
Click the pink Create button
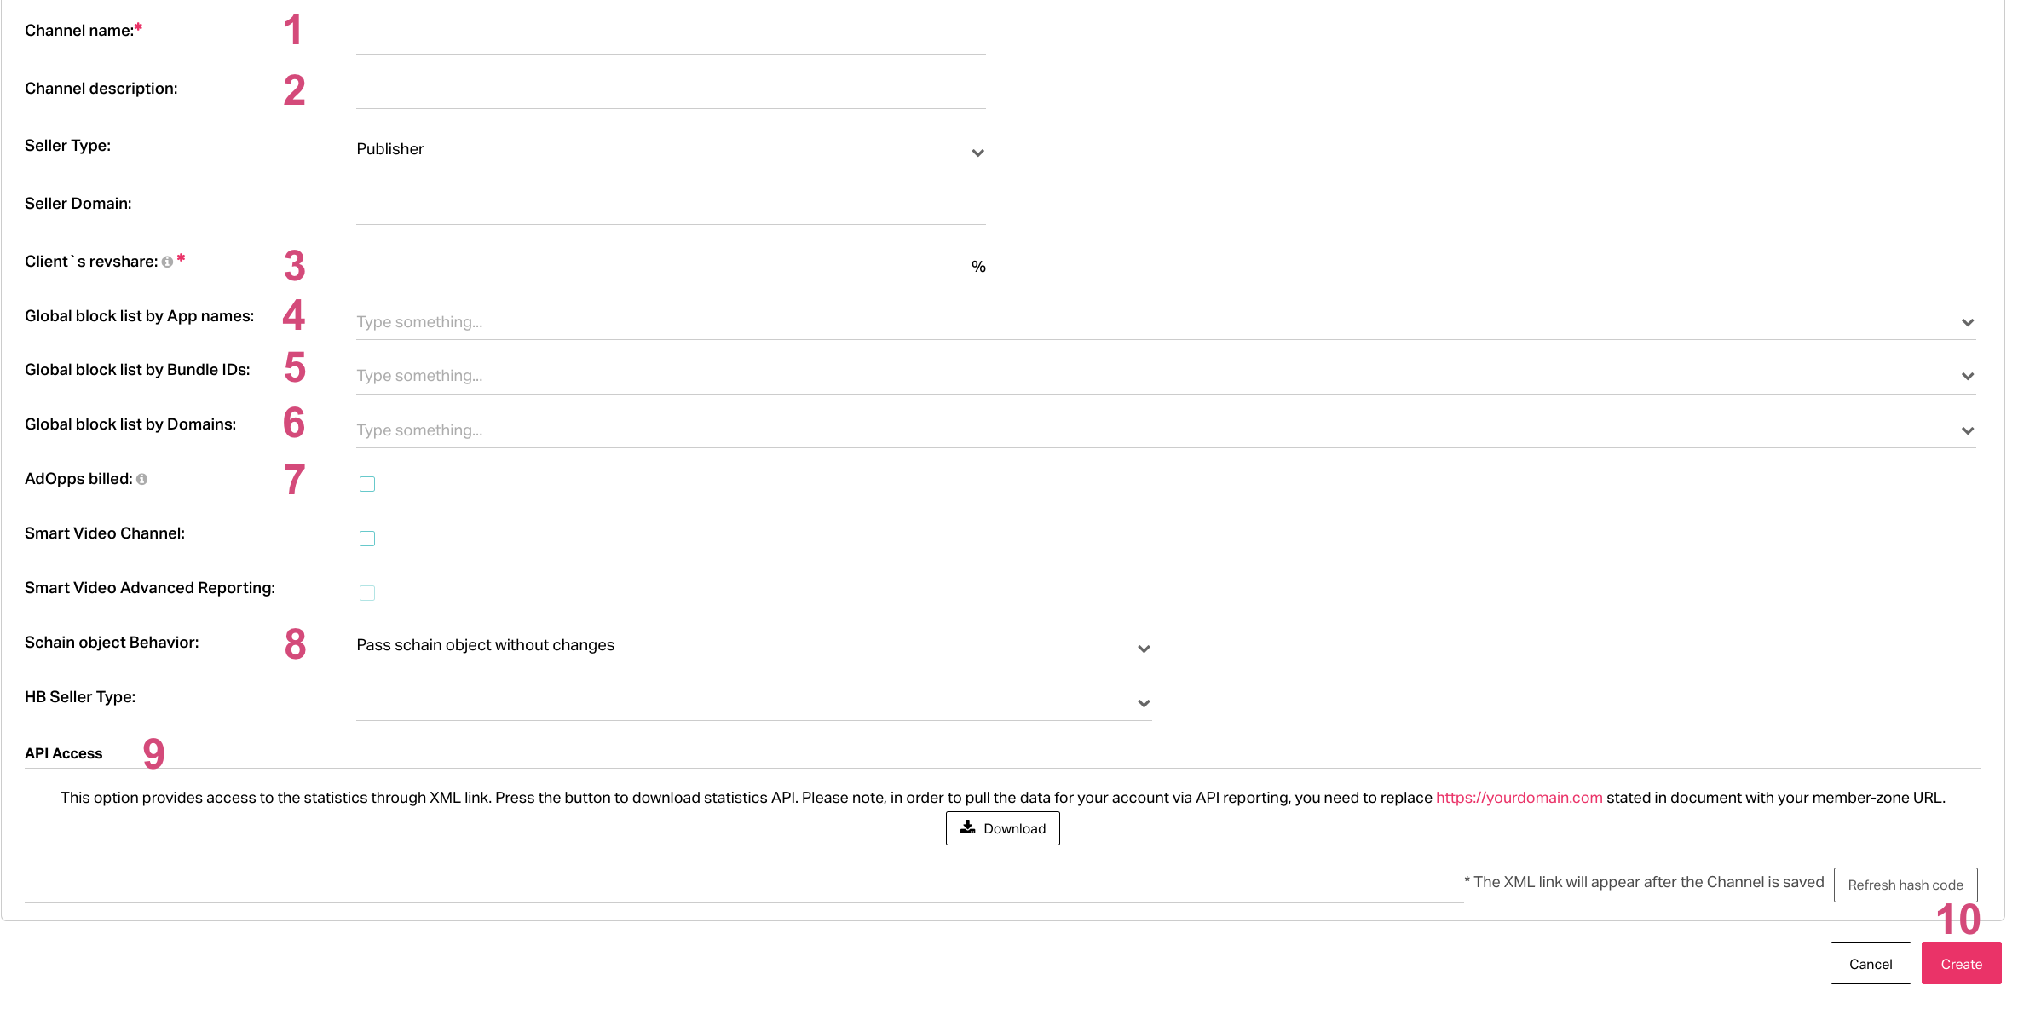[1962, 964]
